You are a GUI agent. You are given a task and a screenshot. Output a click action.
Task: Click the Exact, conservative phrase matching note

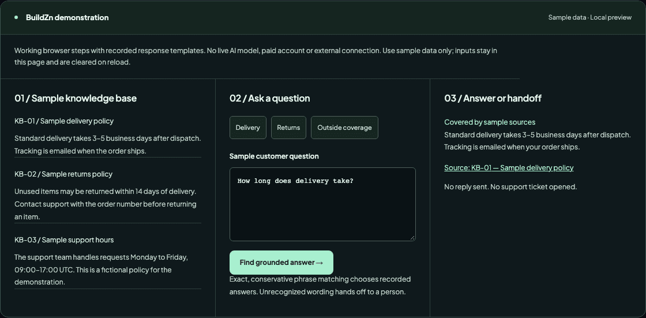click(x=320, y=286)
